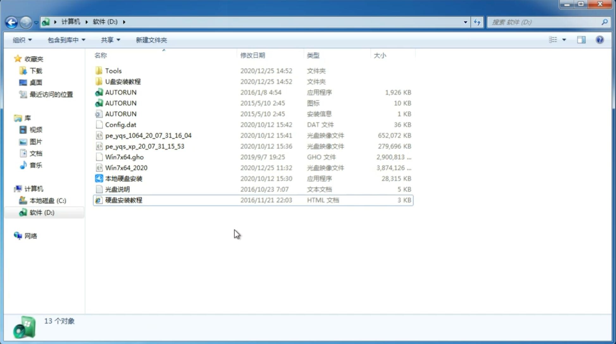The height and width of the screenshot is (344, 616).
Task: Open pe_yqs_1064 disc image file
Action: click(148, 135)
